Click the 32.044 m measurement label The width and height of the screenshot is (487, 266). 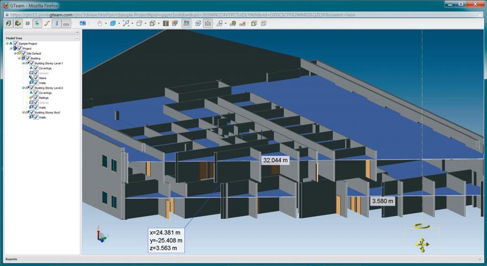[276, 160]
